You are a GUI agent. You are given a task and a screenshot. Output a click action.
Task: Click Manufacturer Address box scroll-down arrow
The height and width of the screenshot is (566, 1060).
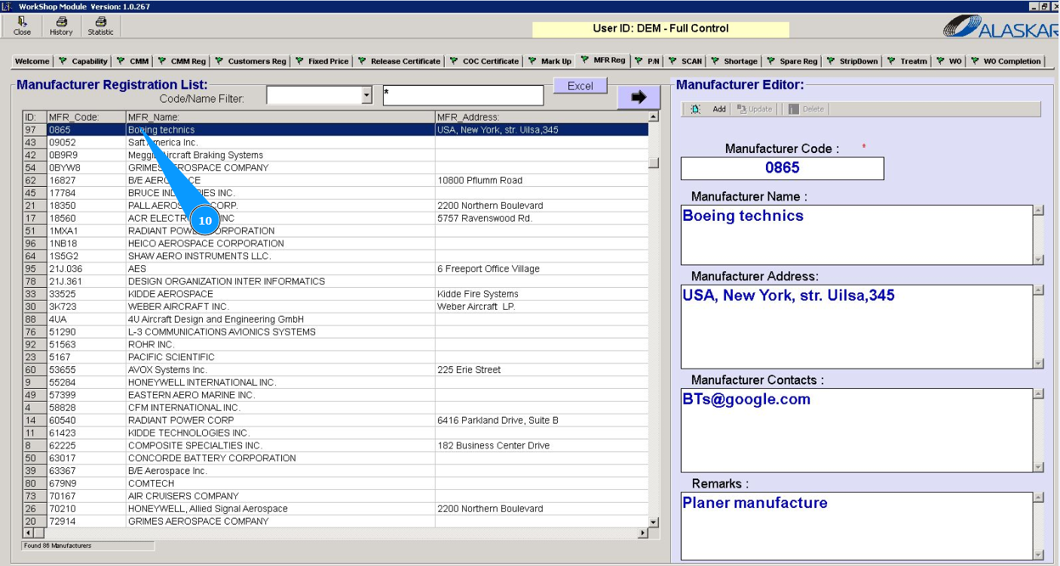click(1038, 363)
